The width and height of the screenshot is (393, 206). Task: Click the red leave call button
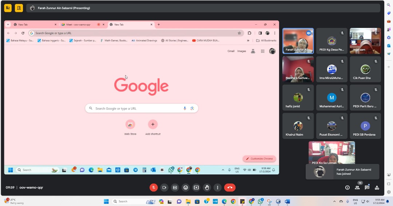(230, 188)
